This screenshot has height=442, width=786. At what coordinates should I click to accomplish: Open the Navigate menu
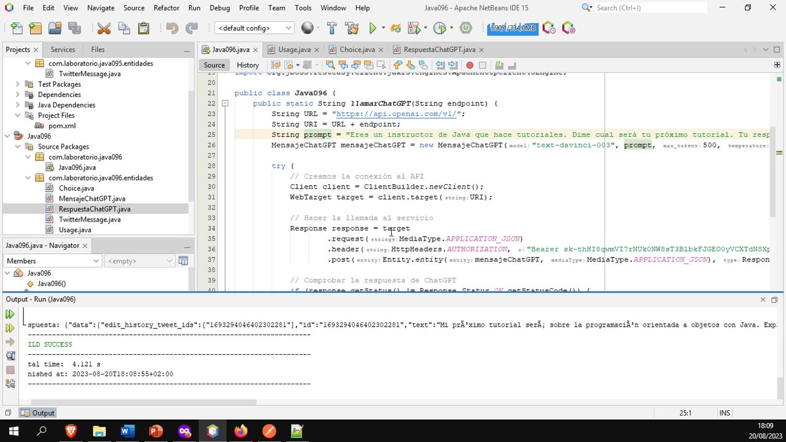point(101,8)
